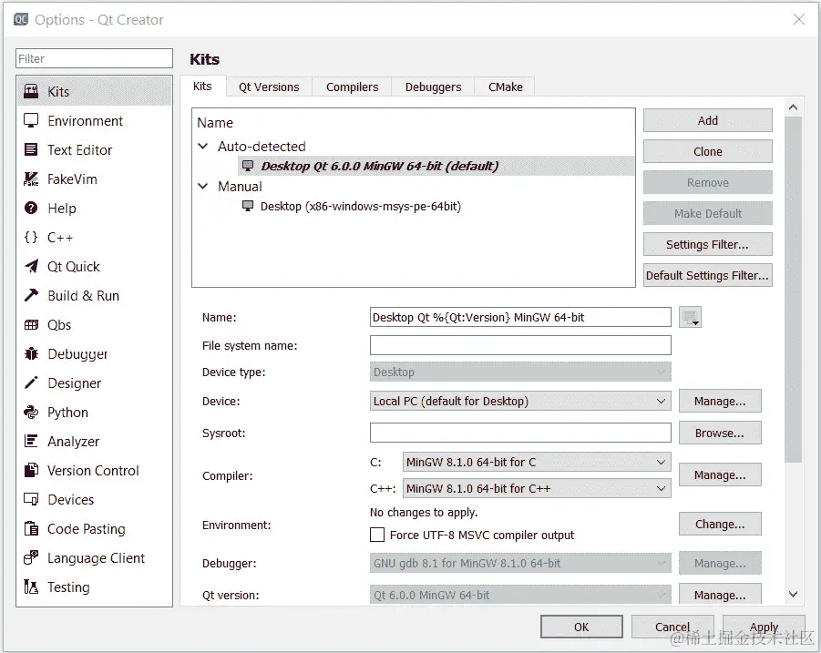821x653 pixels.
Task: Click the scrollbar up arrow
Action: click(x=794, y=107)
